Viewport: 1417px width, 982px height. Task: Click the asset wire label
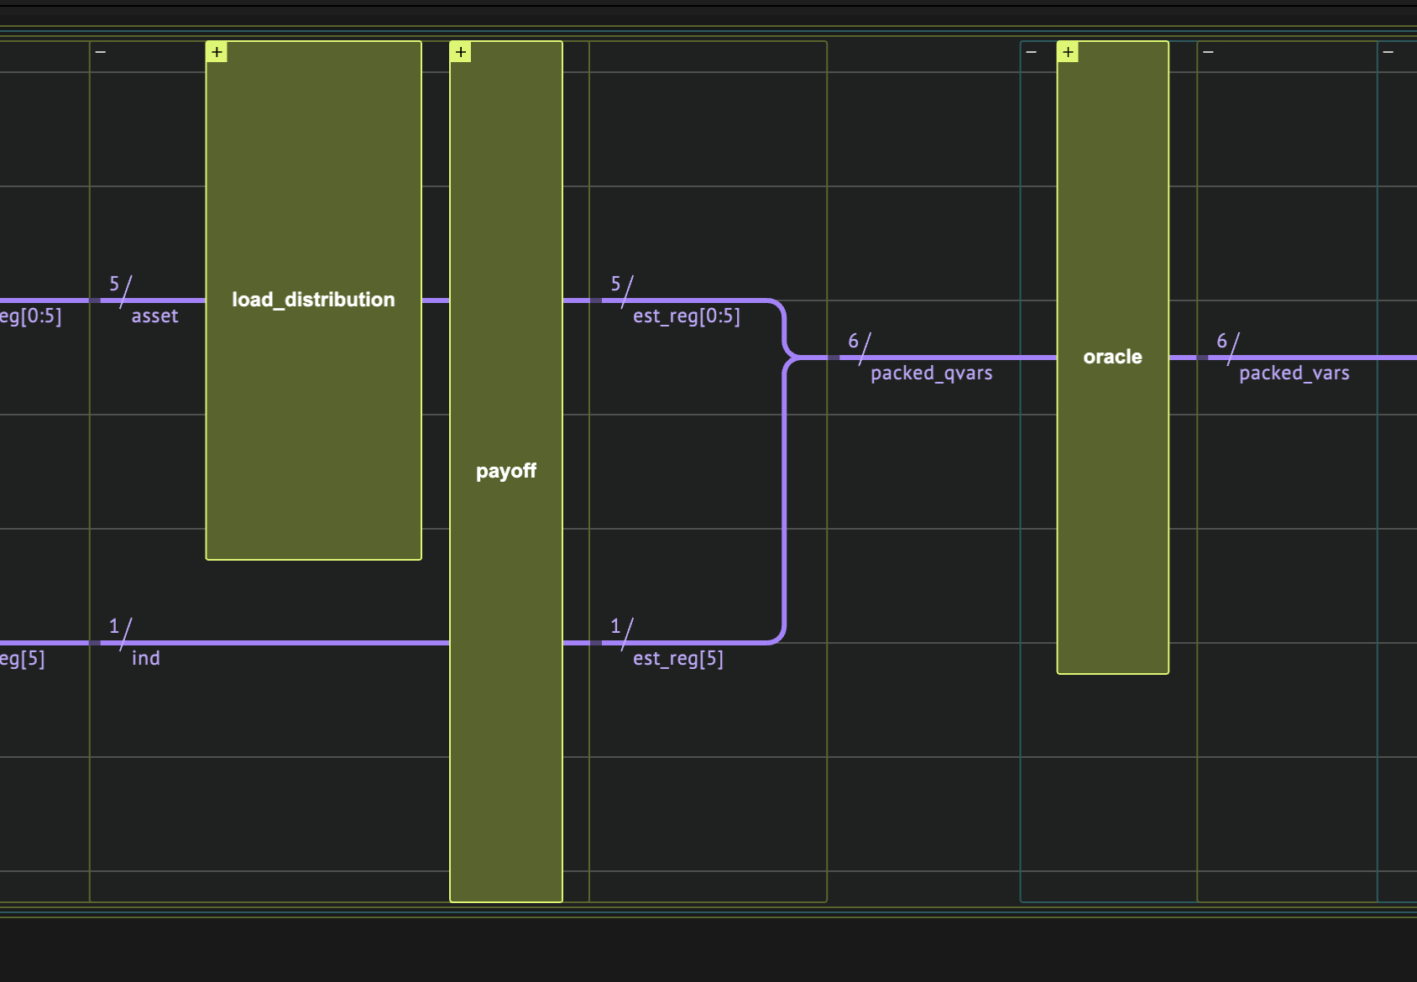[155, 316]
